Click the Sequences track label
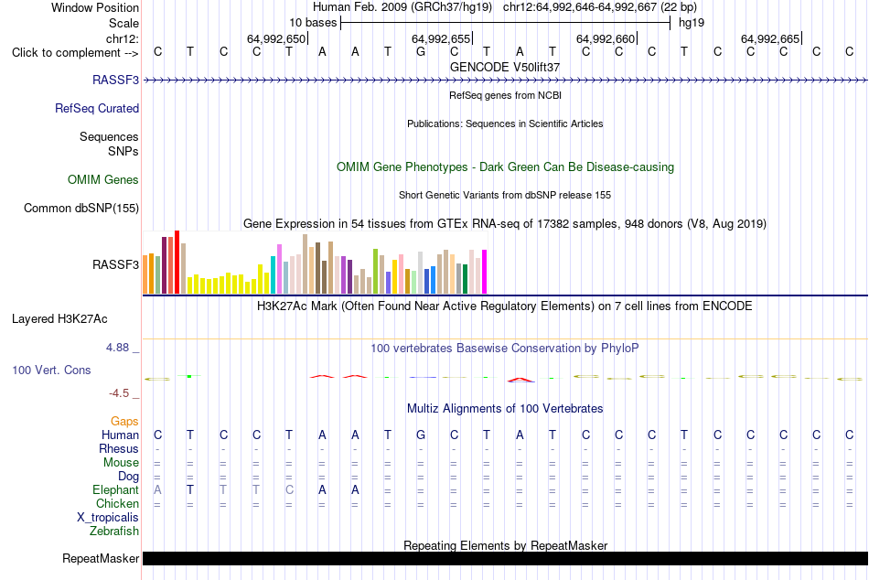This screenshot has height=580, width=869. (109, 136)
